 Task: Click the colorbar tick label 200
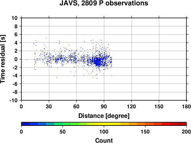(x=186, y=132)
